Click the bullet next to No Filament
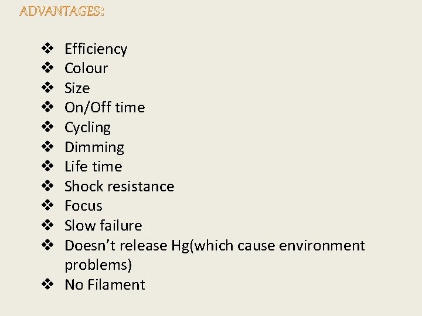 47,284
